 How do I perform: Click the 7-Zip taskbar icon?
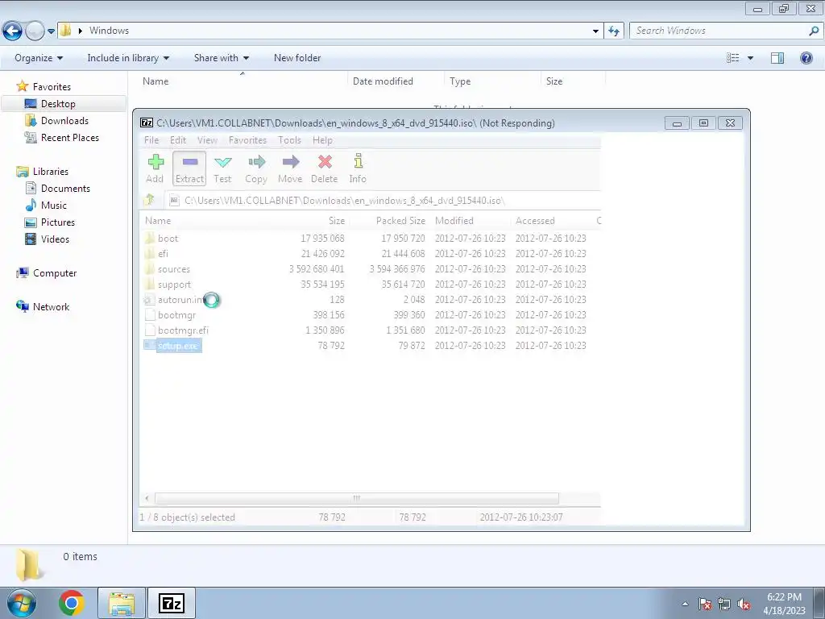pyautogui.click(x=172, y=603)
